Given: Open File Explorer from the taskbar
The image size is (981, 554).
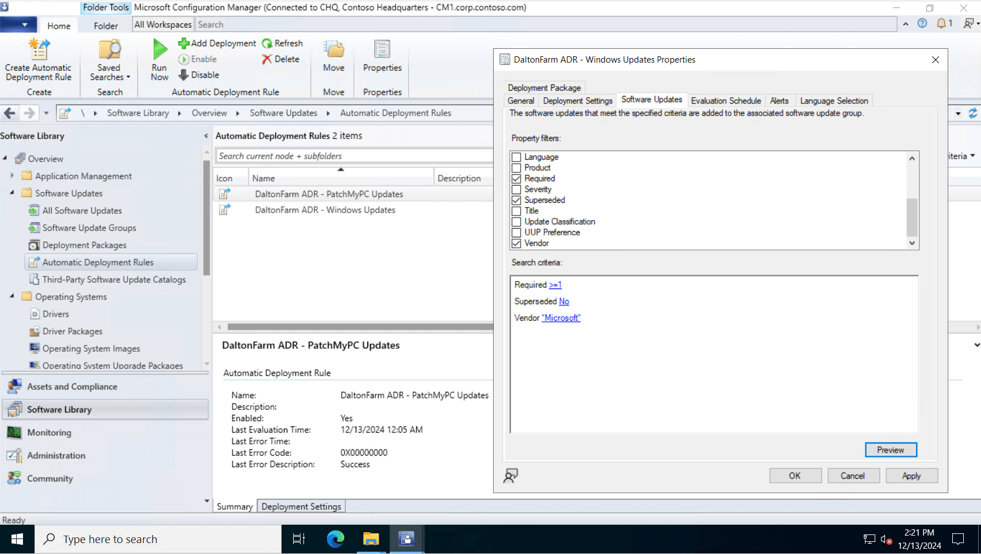Looking at the screenshot, I should tap(371, 539).
